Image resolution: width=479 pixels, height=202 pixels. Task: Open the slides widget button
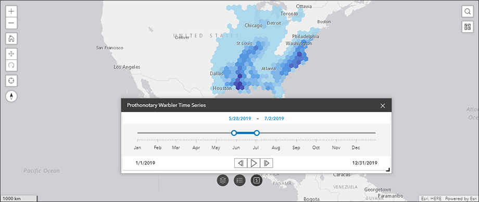(x=257, y=180)
